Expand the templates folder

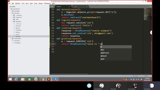coord(12,21)
